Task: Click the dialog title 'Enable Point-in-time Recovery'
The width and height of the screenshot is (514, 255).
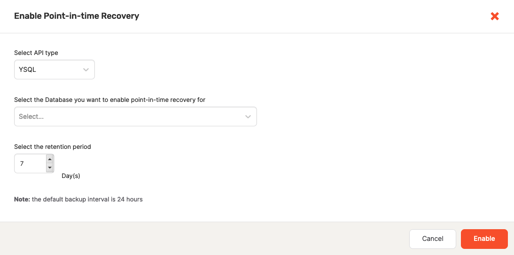Action: coord(77,16)
